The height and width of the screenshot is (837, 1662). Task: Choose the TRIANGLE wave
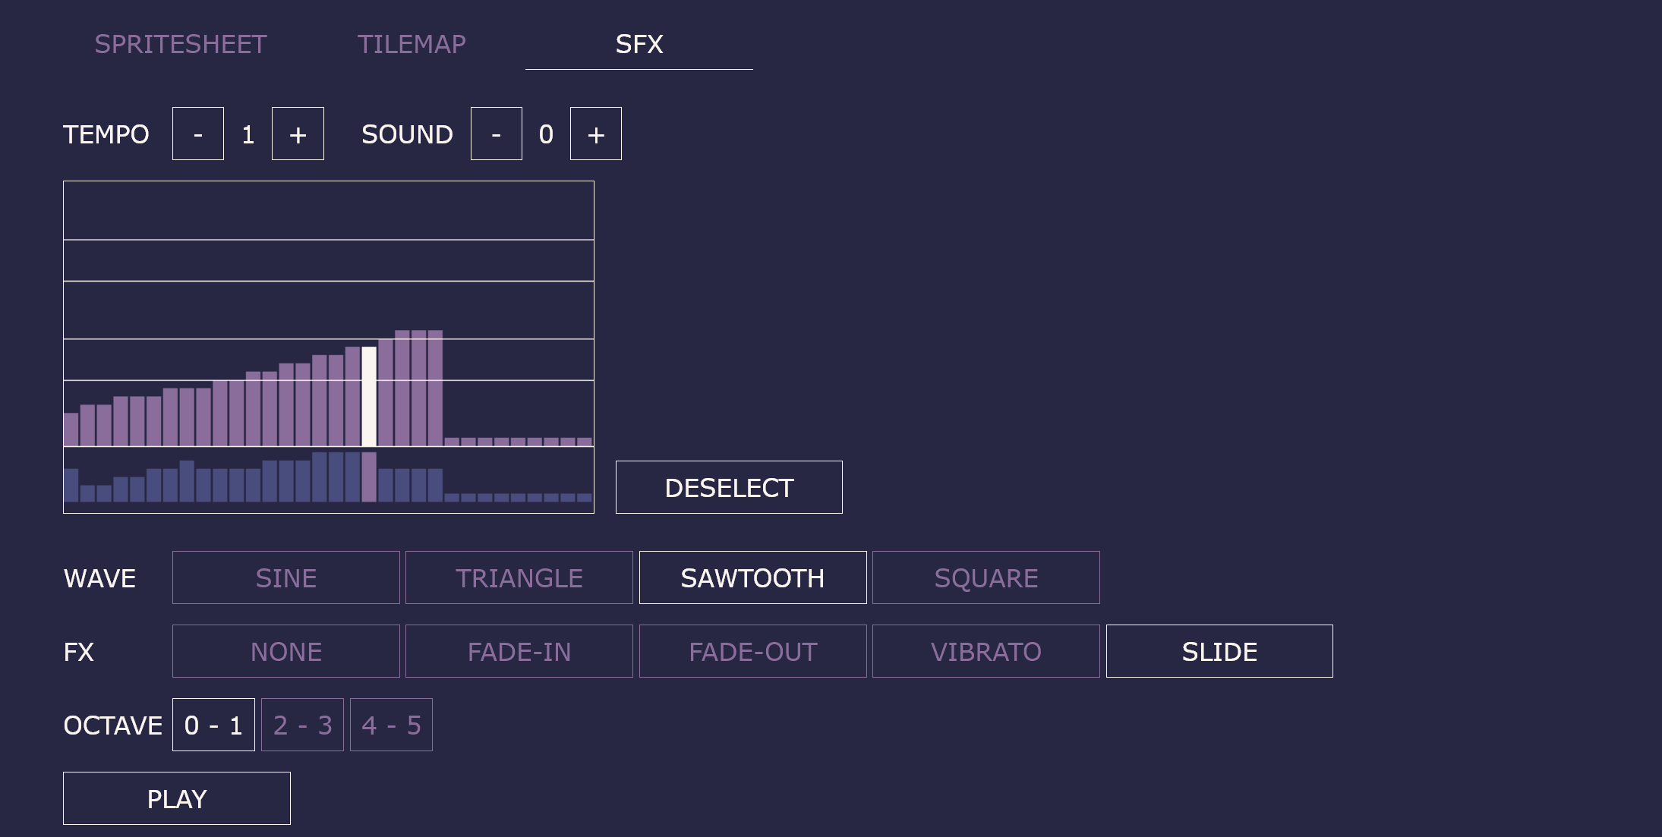click(x=519, y=577)
